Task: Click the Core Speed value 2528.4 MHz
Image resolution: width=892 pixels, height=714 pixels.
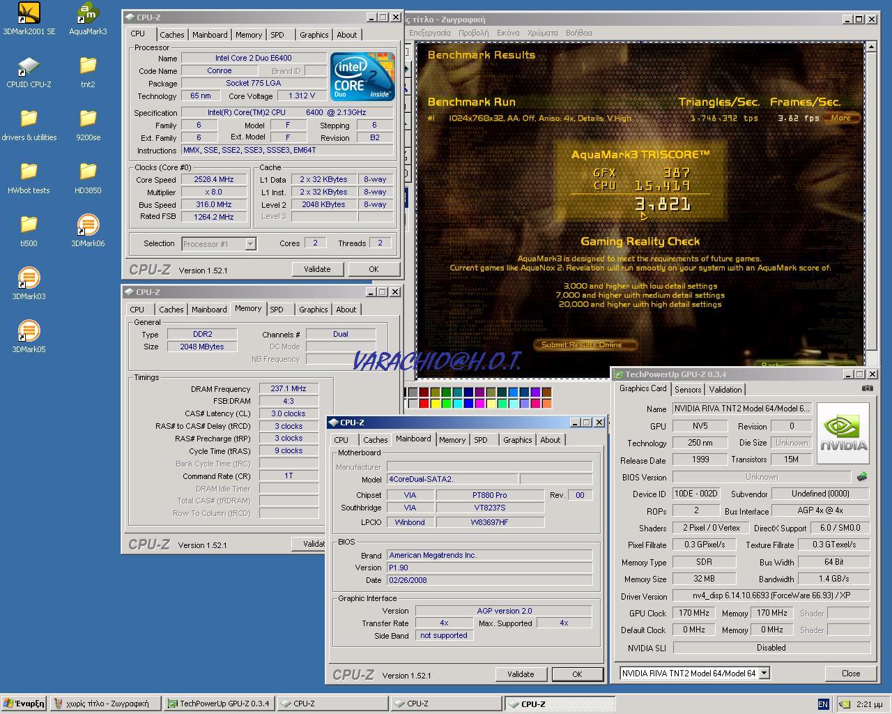Action: click(214, 179)
